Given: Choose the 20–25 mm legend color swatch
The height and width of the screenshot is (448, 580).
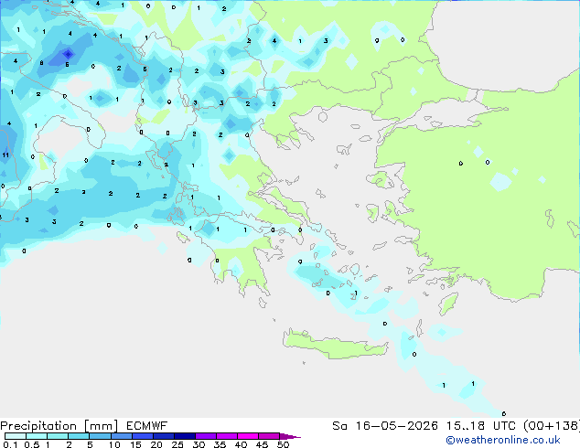Looking at the screenshot, I should pos(164,436).
